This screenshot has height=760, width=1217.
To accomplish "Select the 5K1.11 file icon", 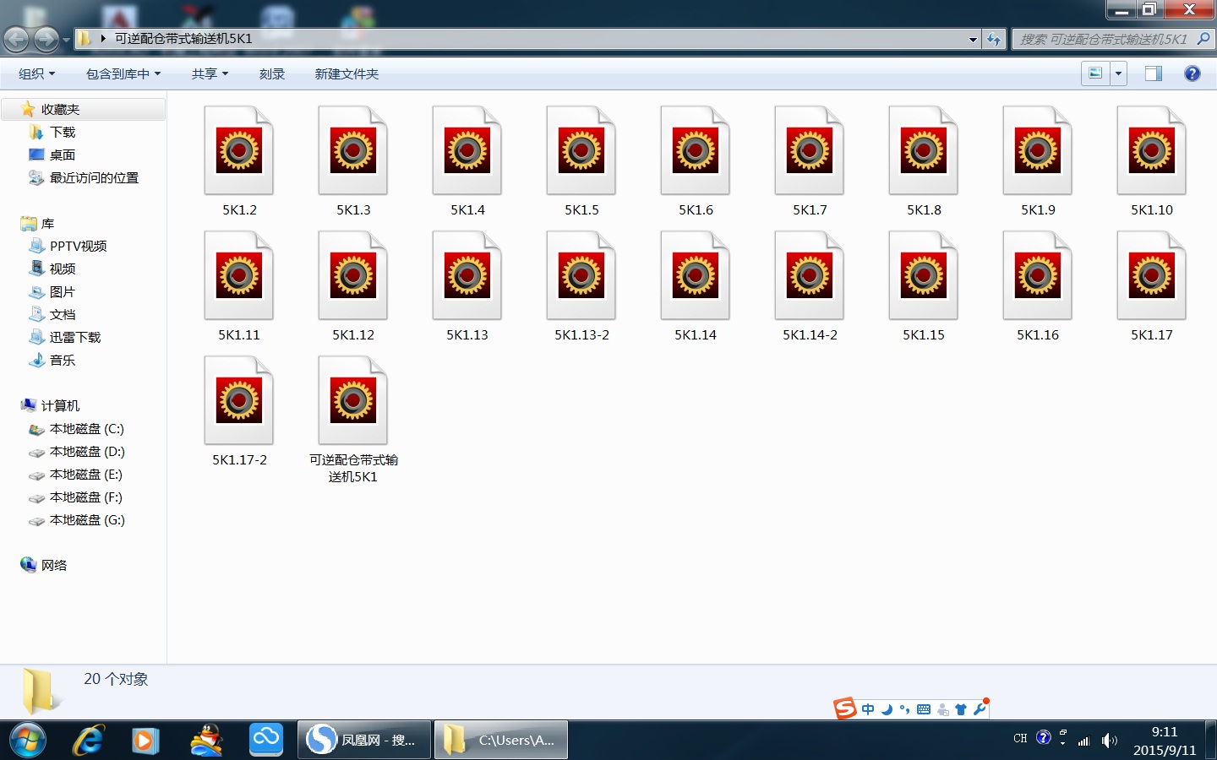I will [239, 276].
